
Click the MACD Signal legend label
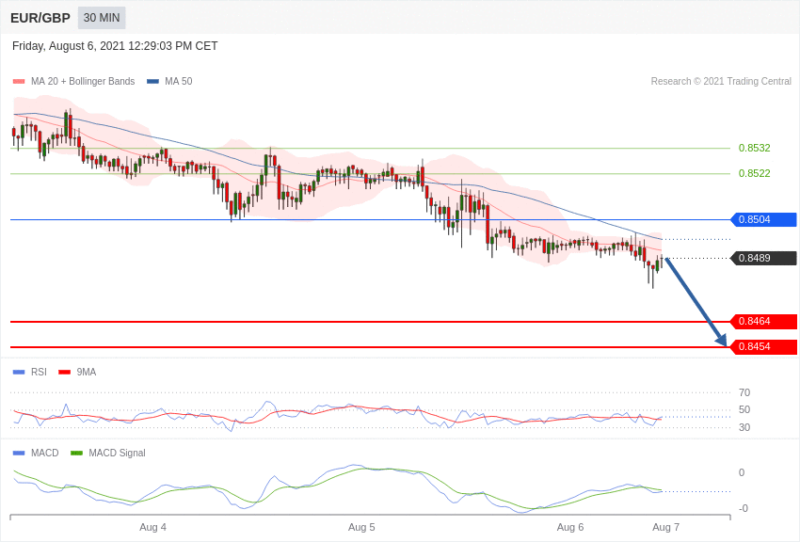coord(117,454)
